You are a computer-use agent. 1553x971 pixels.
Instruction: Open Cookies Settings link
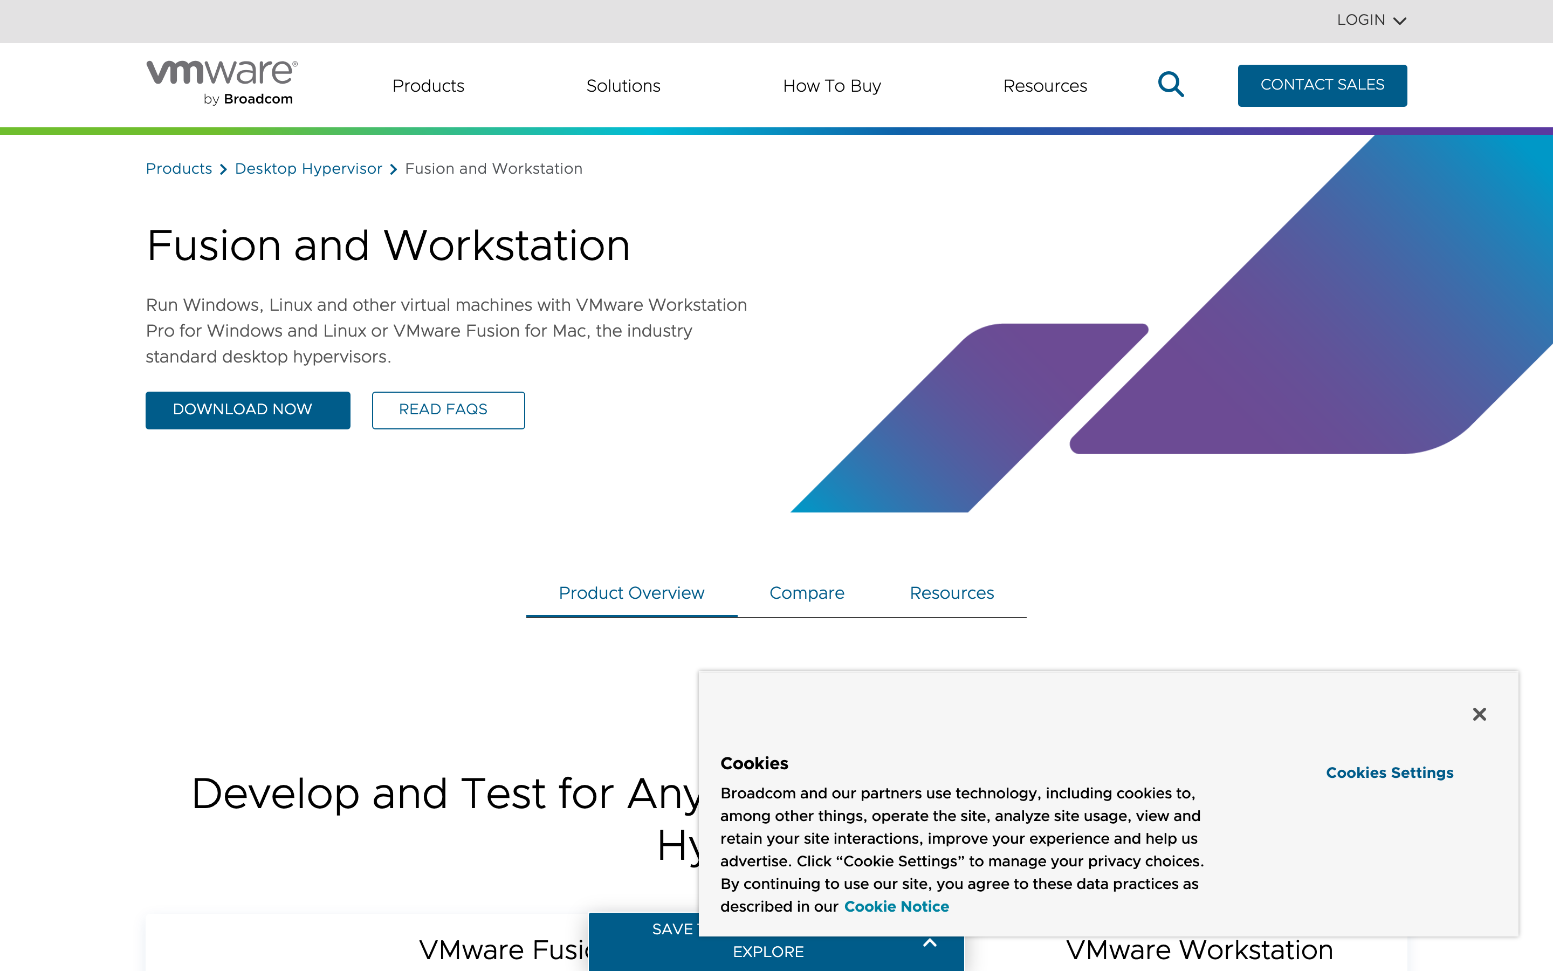[1390, 772]
